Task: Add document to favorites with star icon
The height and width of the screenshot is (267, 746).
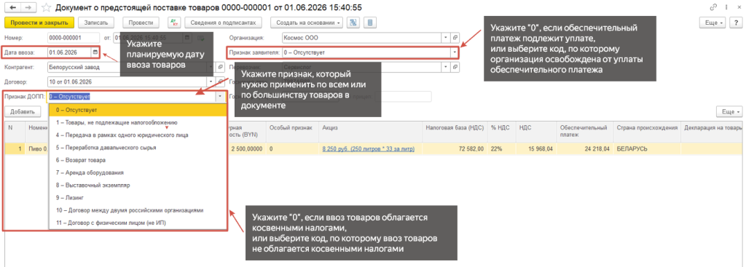Action: point(46,7)
